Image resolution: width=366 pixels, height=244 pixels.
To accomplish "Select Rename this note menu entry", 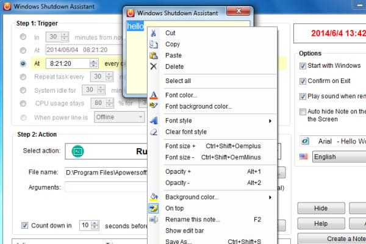I will 193,219.
